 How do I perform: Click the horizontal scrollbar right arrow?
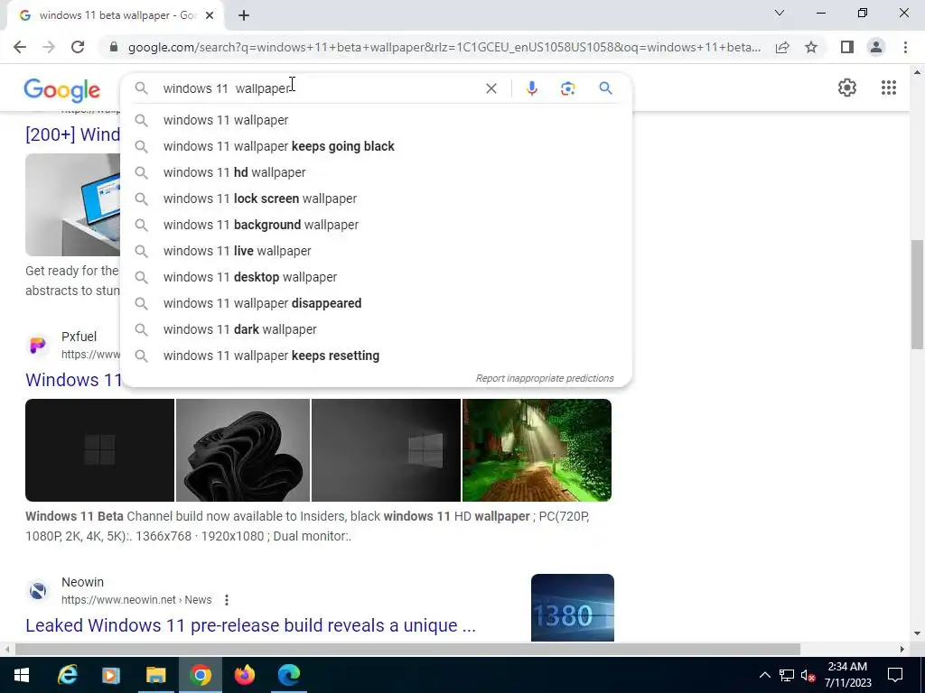click(902, 650)
